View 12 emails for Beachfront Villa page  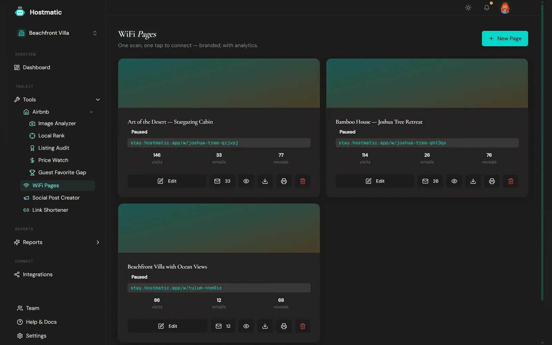coord(223,326)
